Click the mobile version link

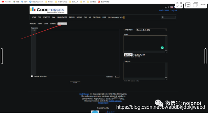[x=115, y=101]
